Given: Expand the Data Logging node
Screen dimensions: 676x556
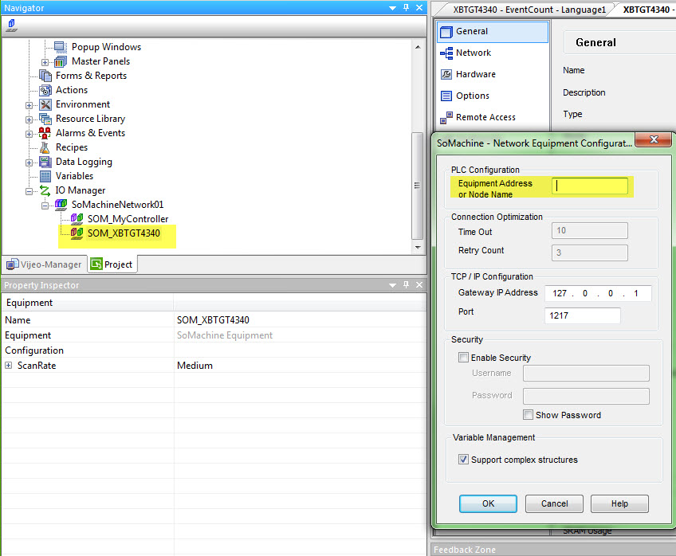Looking at the screenshot, I should click(x=29, y=162).
